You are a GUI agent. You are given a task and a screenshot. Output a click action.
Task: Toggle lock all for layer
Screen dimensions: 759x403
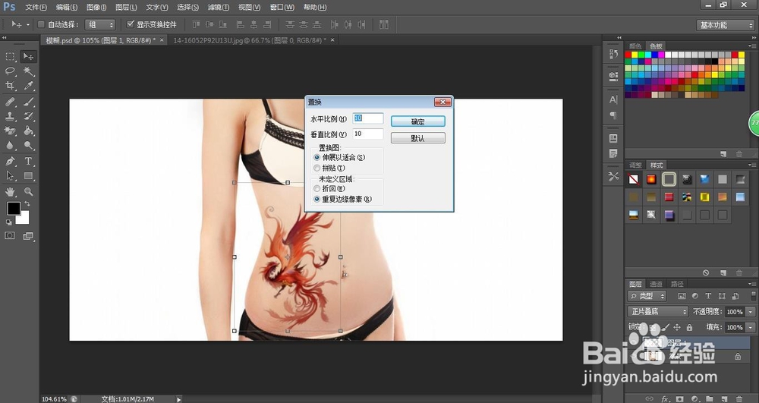click(x=689, y=327)
